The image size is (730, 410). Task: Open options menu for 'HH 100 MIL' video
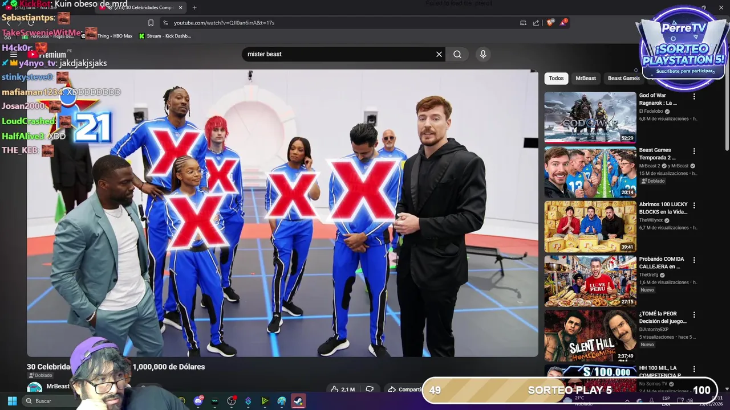click(x=694, y=369)
